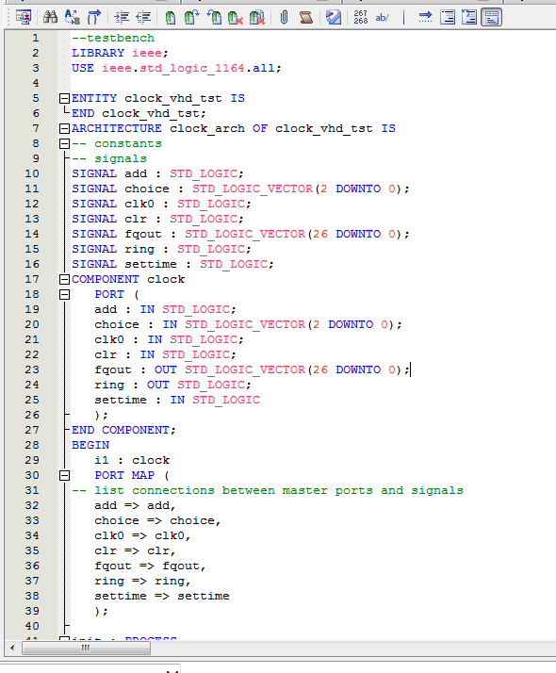
Task: Insert template using the scroll icon
Action: [306, 17]
